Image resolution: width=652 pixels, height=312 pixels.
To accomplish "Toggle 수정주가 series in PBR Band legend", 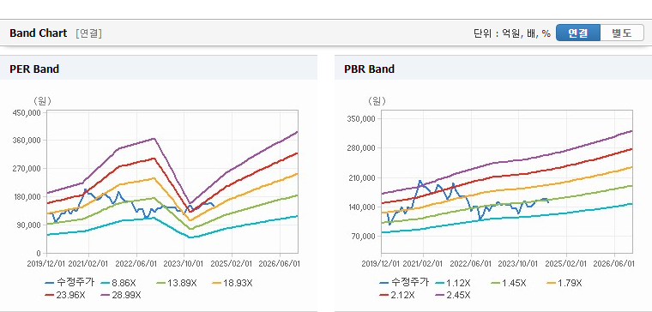I will click(x=404, y=283).
